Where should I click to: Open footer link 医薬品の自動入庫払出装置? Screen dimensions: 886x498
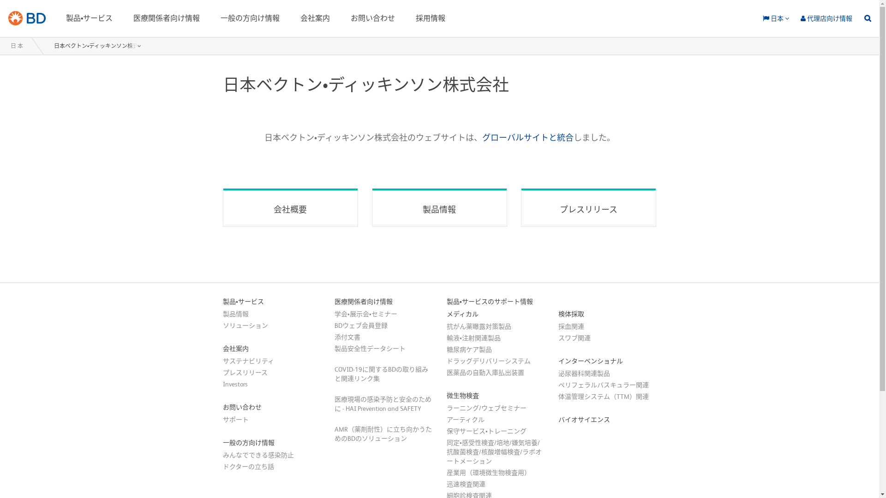coord(485,373)
